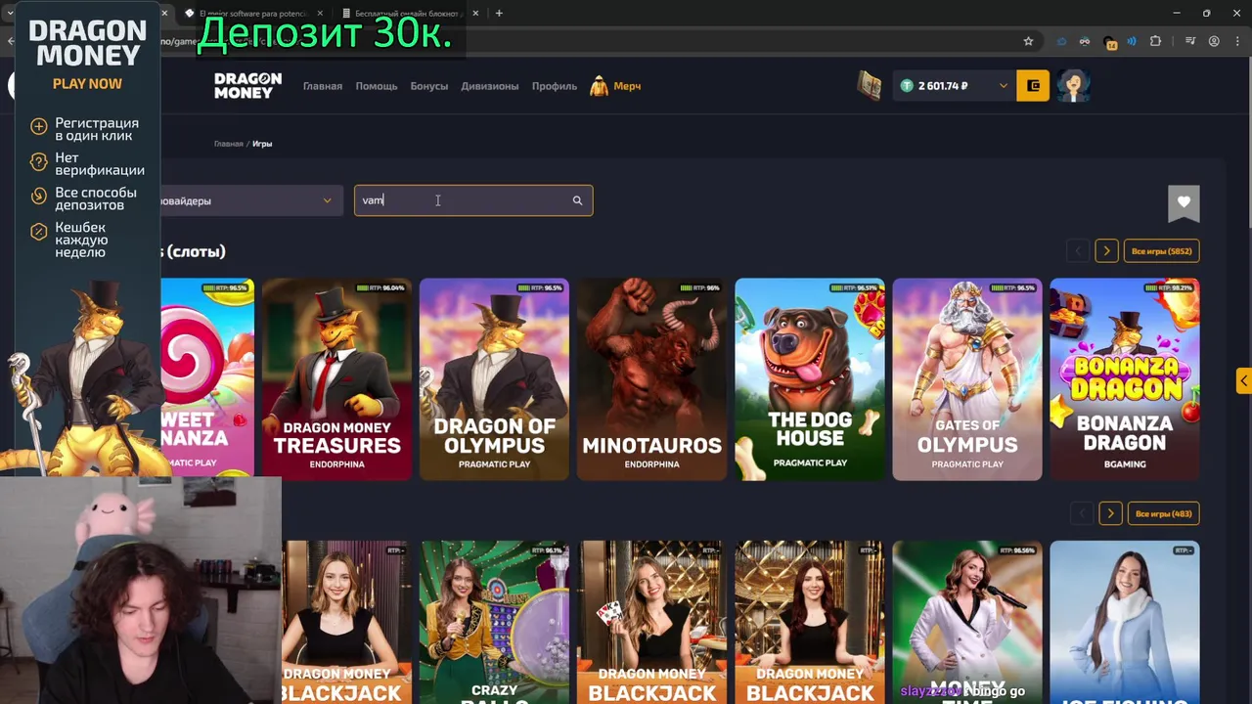Open Bonanza Dragon by BGaming

[x=1125, y=379]
